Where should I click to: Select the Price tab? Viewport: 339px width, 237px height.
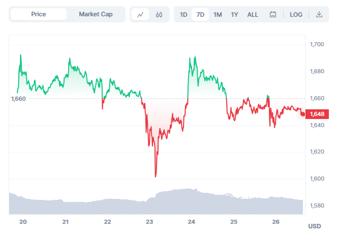[39, 14]
